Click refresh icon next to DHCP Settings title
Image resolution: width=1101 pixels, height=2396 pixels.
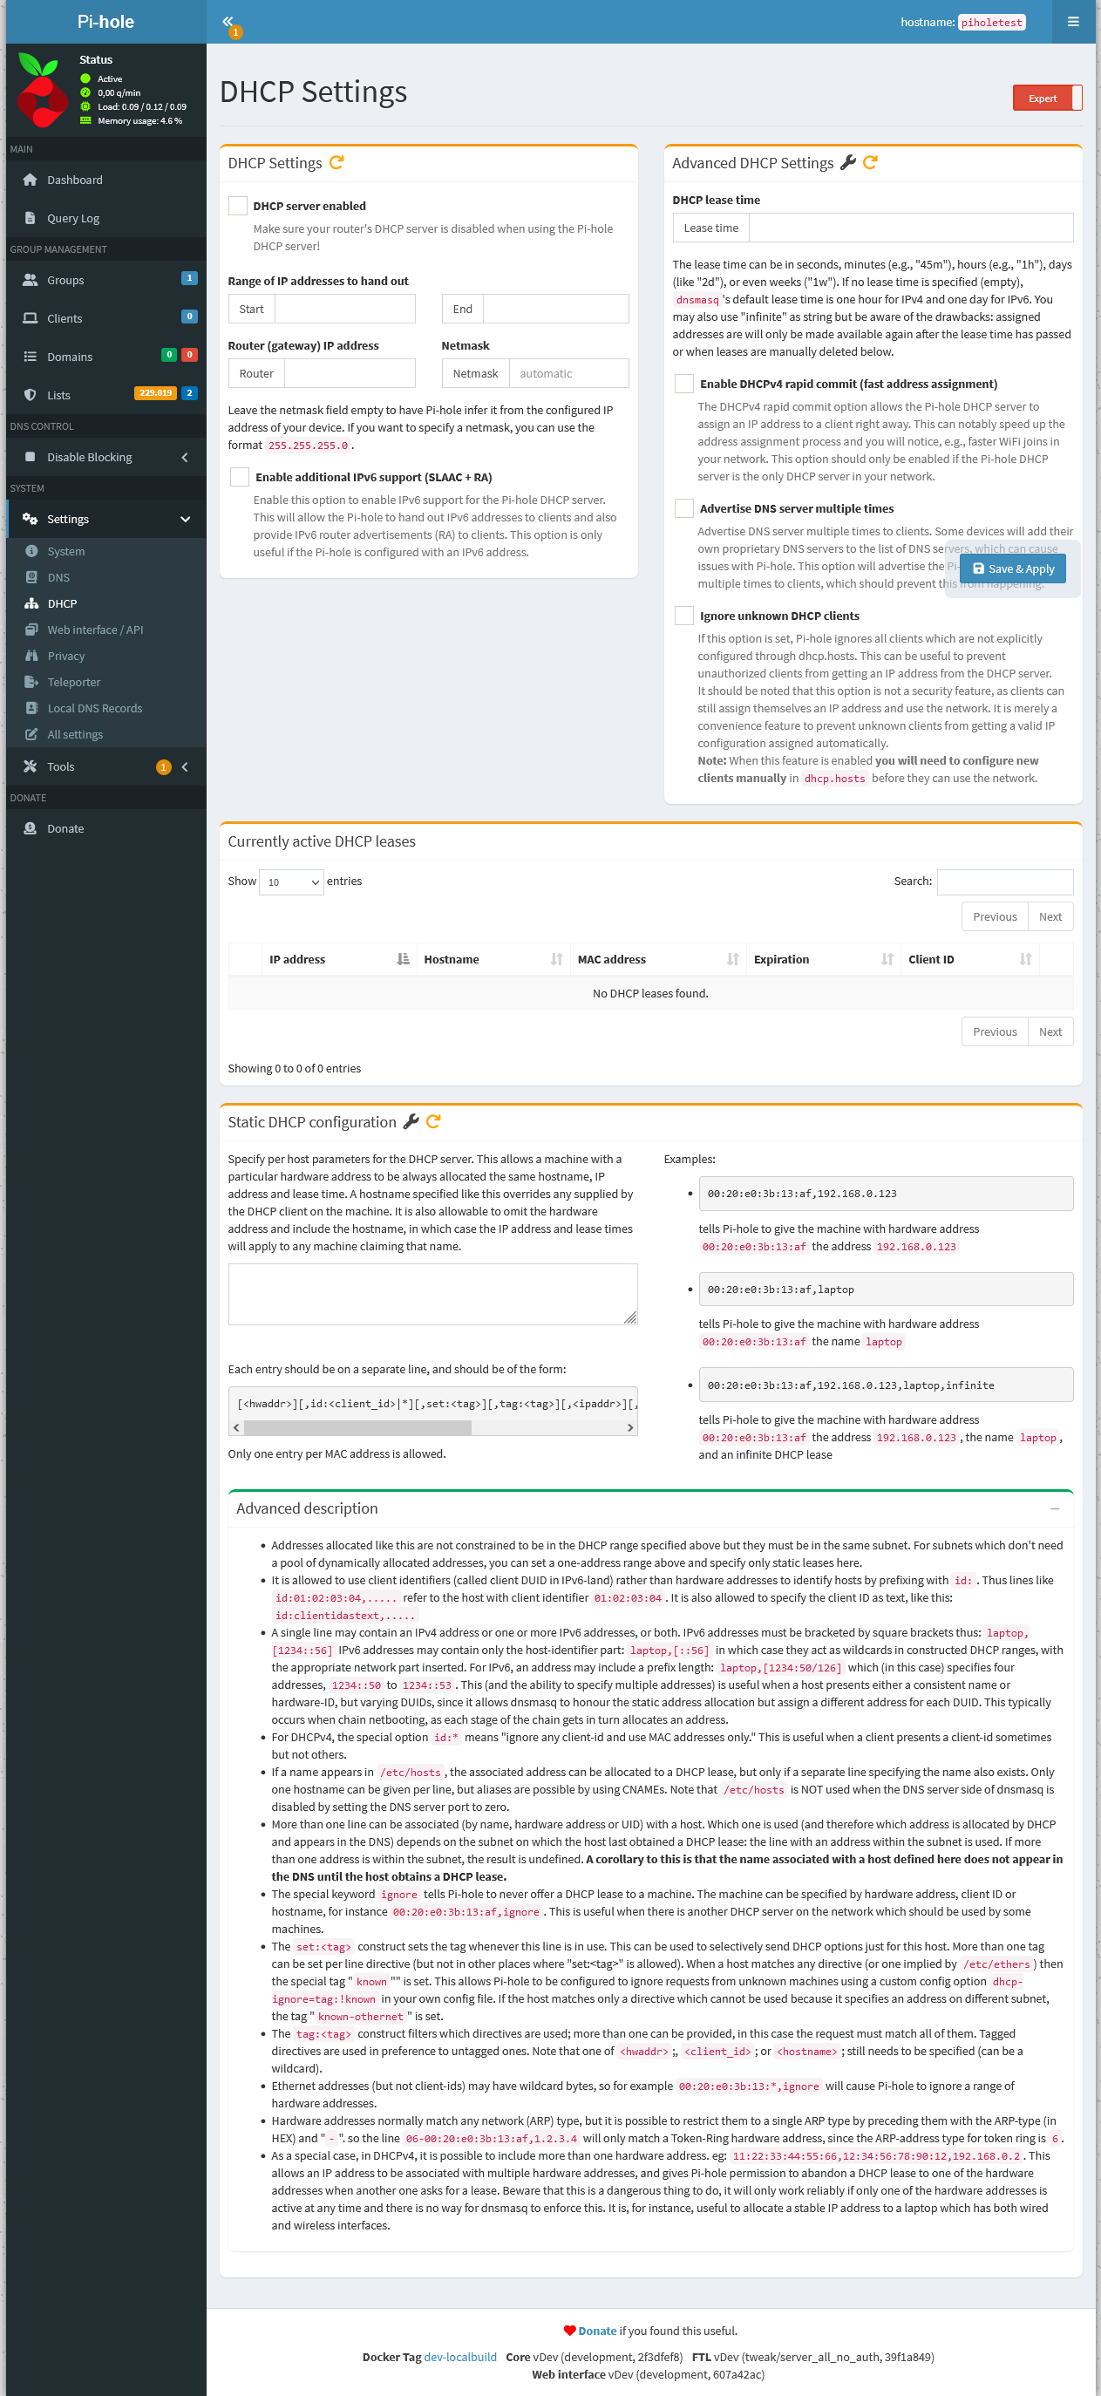336,162
